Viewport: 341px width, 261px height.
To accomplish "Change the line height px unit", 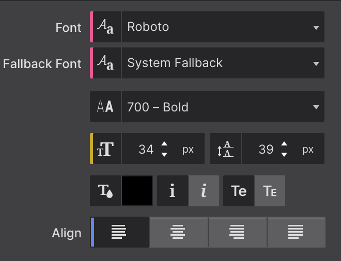I will point(308,149).
